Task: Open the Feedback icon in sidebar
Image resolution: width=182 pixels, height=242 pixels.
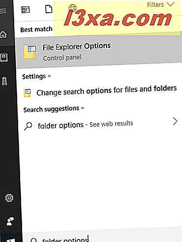Action: point(10,221)
